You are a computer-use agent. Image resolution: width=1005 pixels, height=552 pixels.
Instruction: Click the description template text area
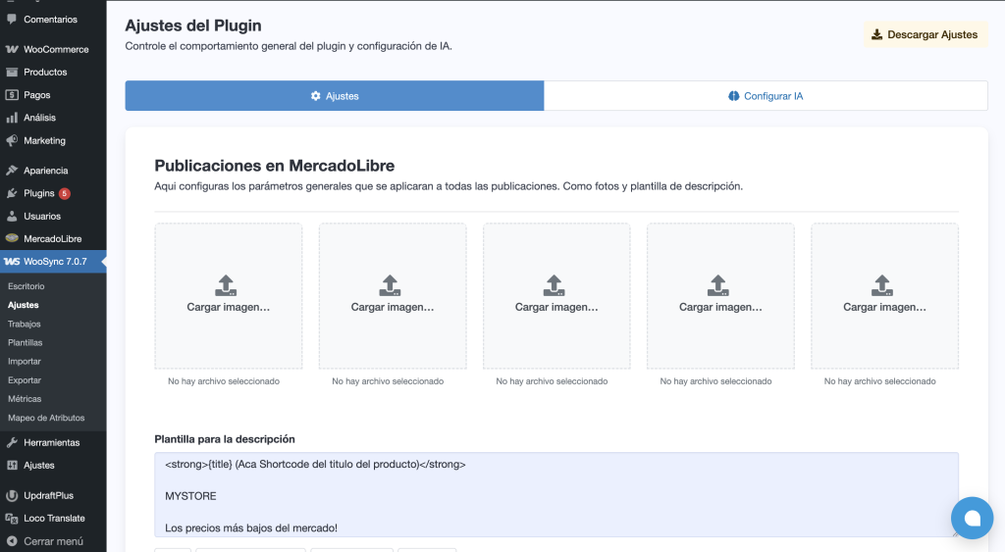point(556,494)
